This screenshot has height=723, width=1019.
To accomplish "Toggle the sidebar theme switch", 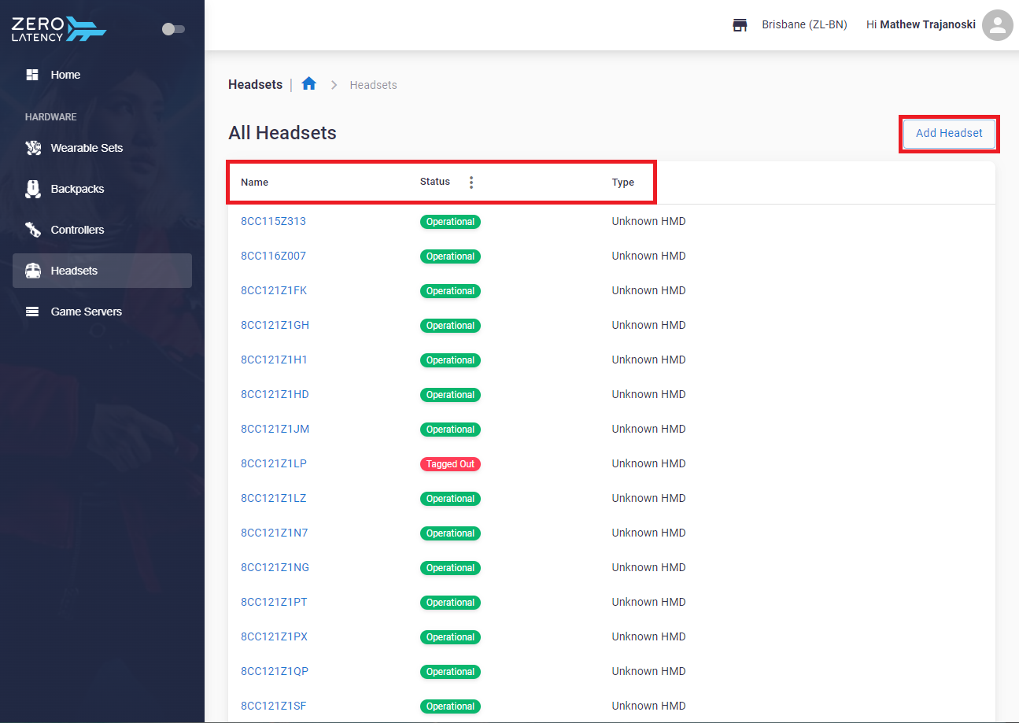I will pyautogui.click(x=173, y=29).
